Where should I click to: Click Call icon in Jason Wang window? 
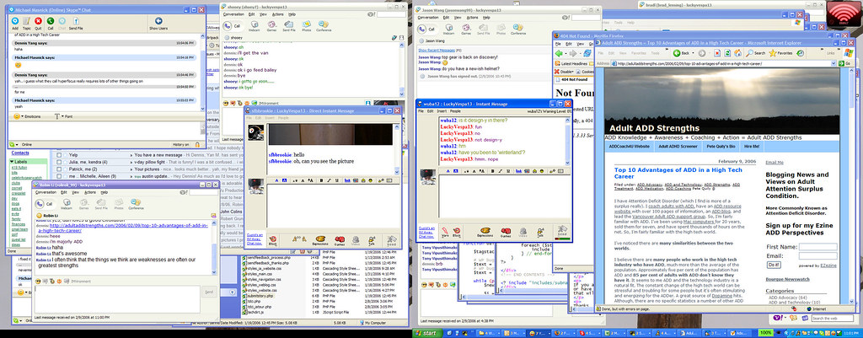(x=426, y=30)
